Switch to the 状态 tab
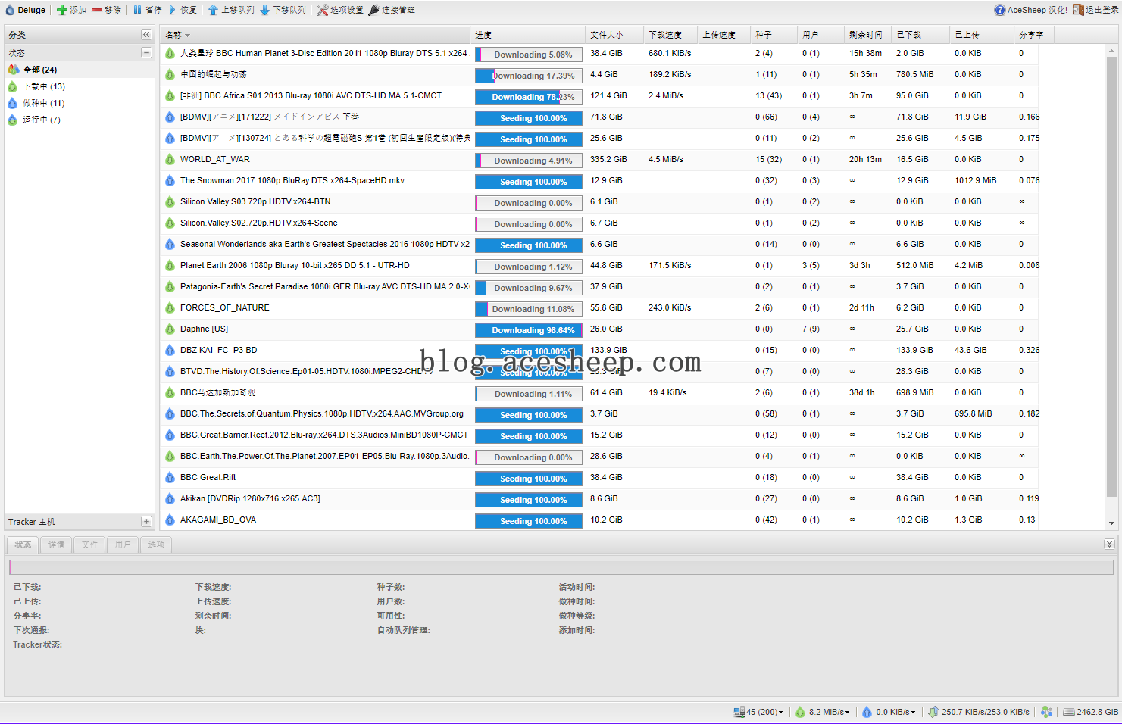This screenshot has height=724, width=1122. (x=23, y=545)
